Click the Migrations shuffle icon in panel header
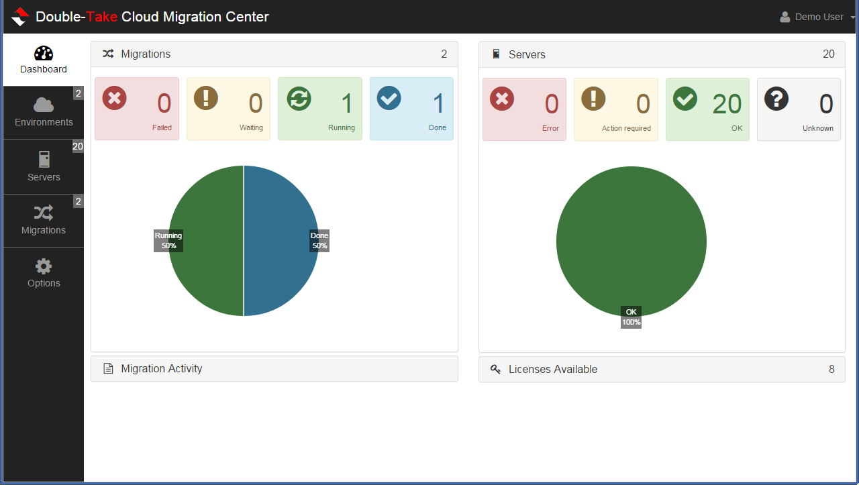The image size is (859, 485). click(109, 54)
